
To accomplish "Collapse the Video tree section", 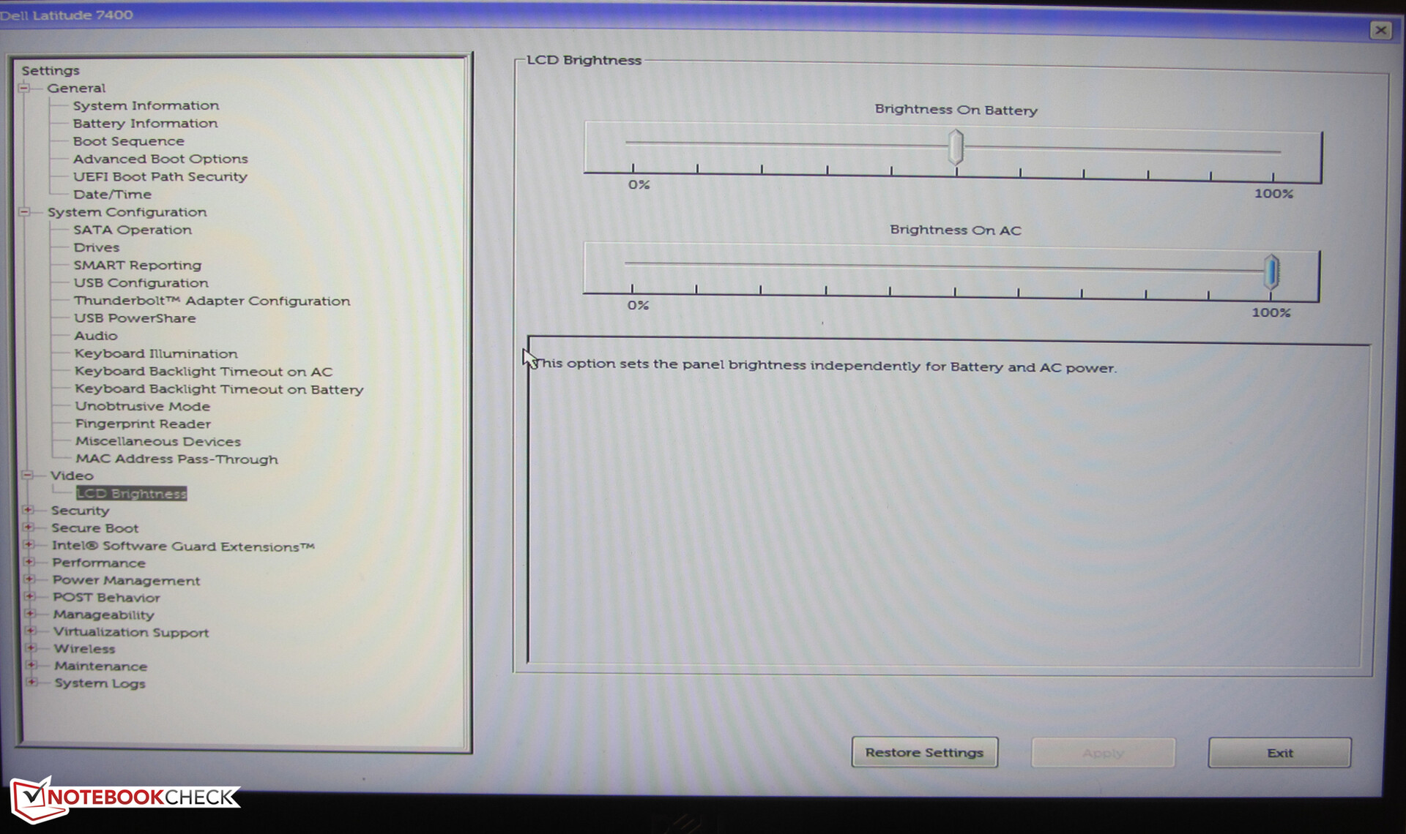I will click(28, 476).
